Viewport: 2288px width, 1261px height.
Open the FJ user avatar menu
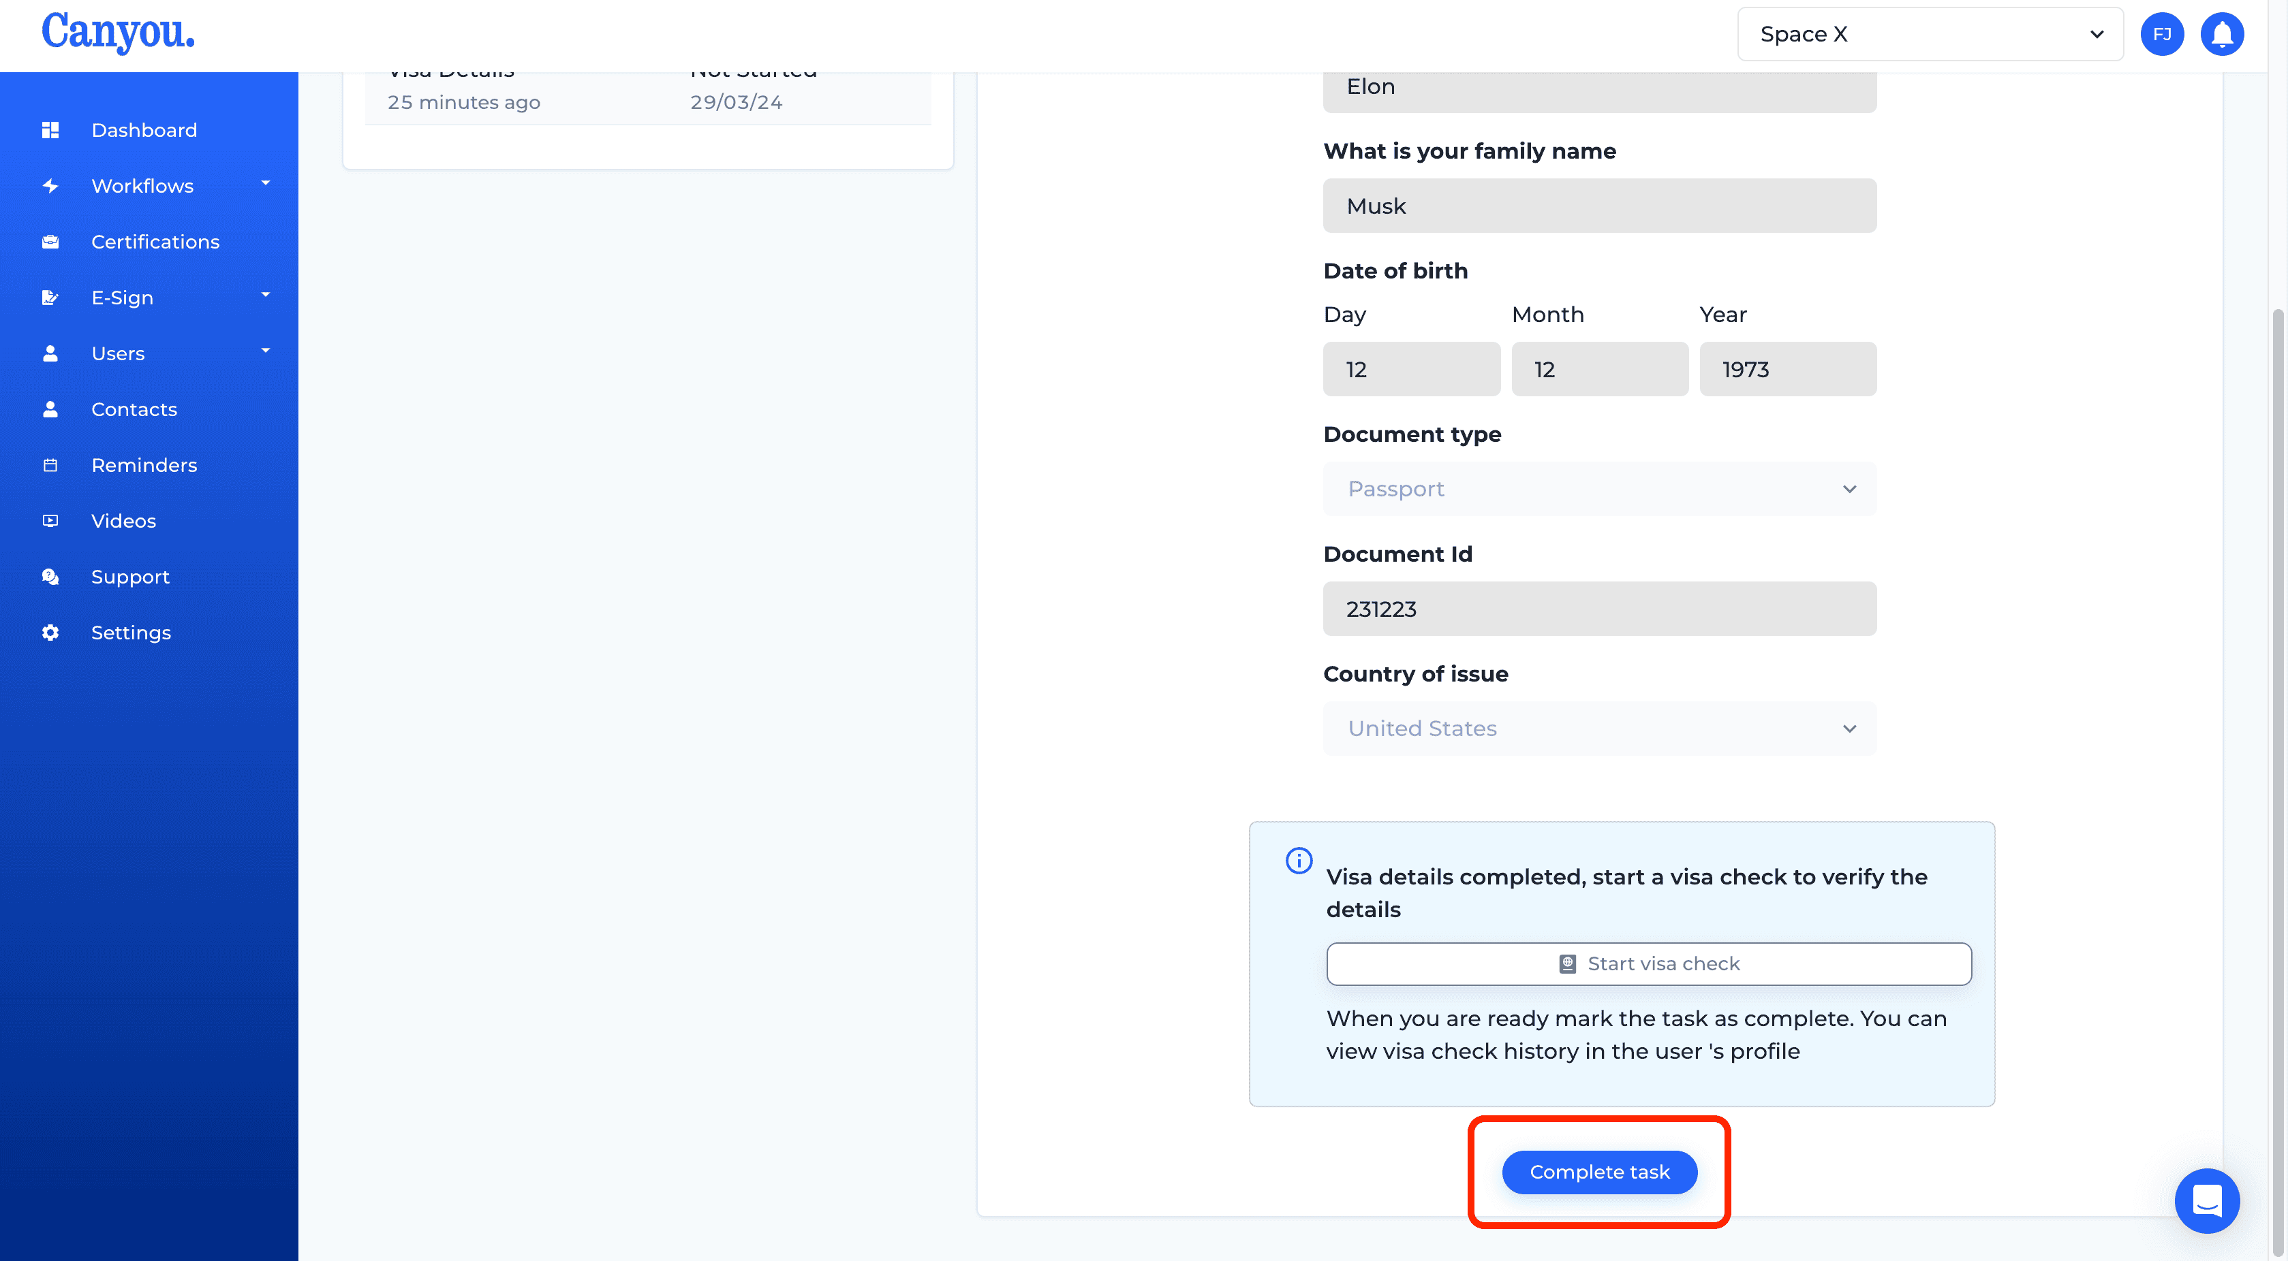click(2162, 35)
